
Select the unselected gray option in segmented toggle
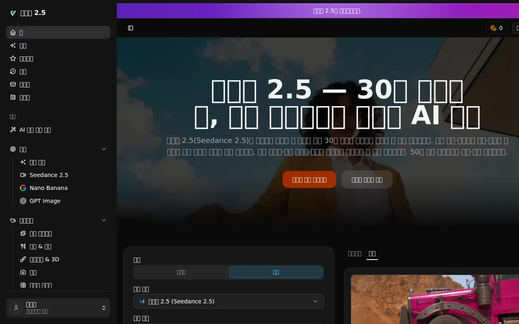[x=181, y=272]
